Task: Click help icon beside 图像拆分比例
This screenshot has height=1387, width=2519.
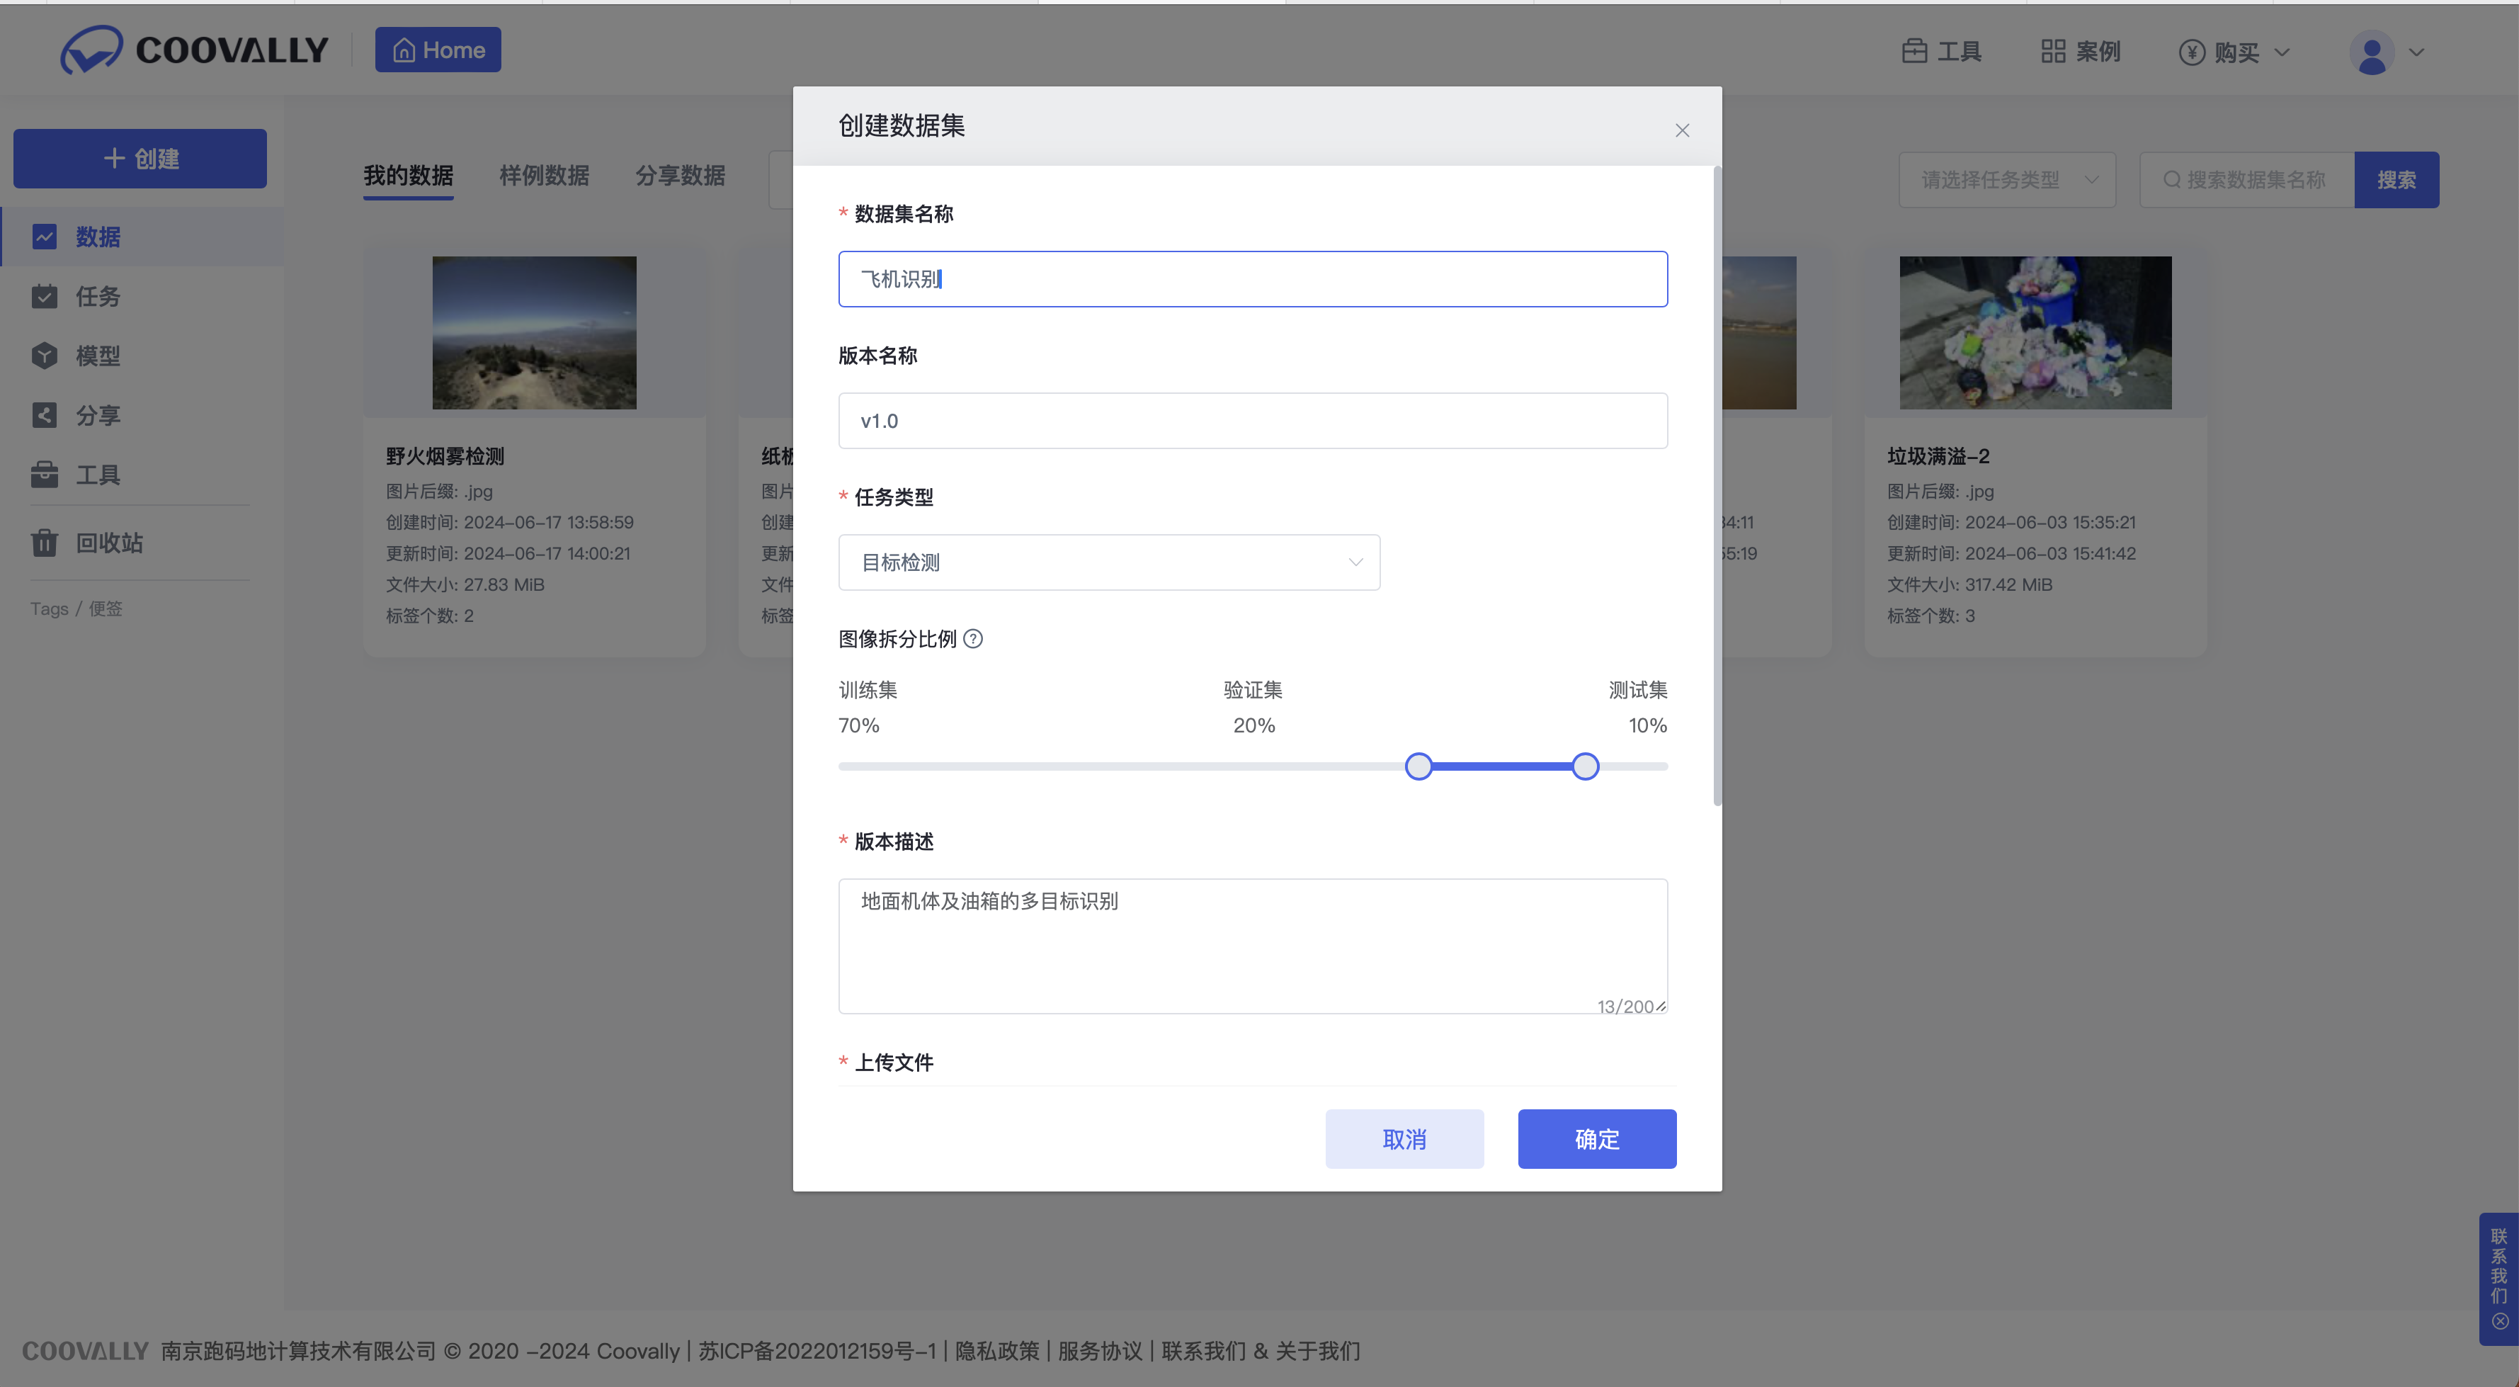Action: tap(973, 639)
